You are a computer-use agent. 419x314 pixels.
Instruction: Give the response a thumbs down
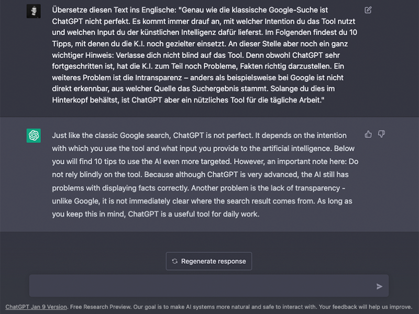tap(381, 134)
